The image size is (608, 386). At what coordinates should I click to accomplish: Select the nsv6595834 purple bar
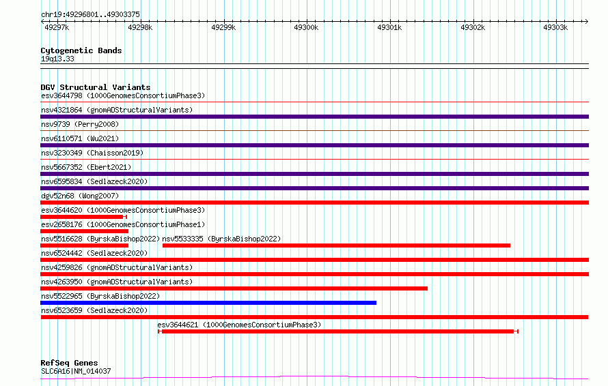[x=314, y=188]
